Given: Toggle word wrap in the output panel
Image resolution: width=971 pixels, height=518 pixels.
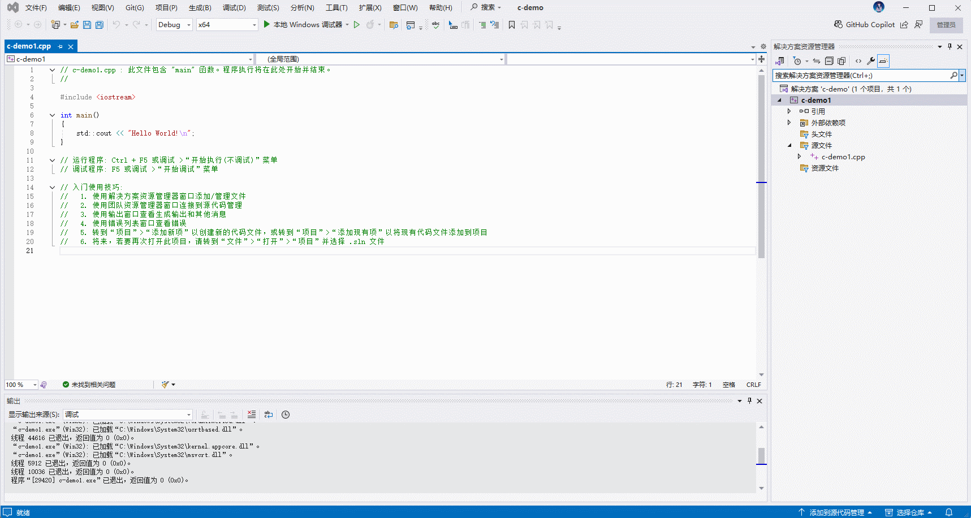Looking at the screenshot, I should (269, 415).
